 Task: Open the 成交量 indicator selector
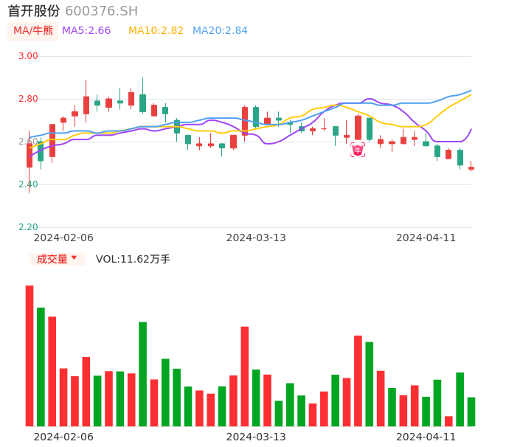[52, 259]
